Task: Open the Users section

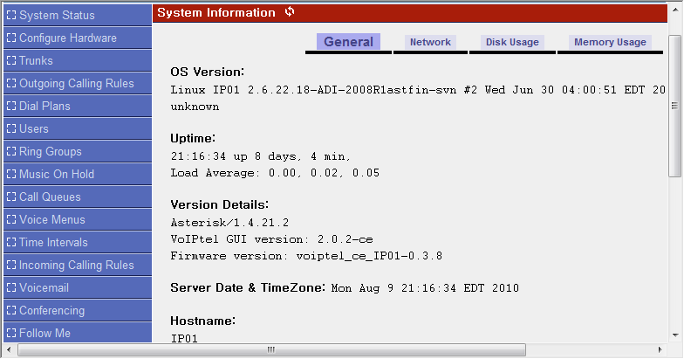Action: point(78,128)
